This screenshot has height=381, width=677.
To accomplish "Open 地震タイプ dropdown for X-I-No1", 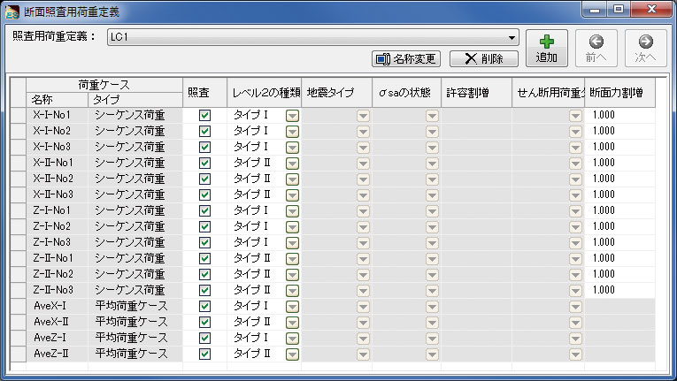I will [x=363, y=116].
